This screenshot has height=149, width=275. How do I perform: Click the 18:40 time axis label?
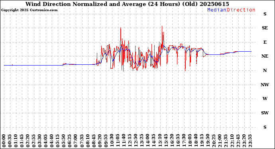pos(196,141)
